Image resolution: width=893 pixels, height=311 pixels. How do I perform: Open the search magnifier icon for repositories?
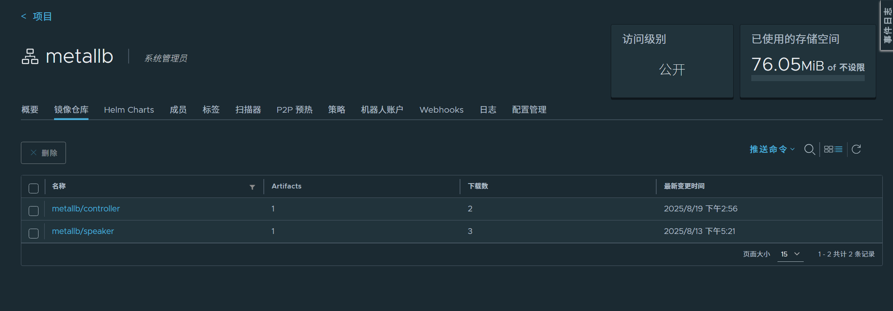[809, 149]
